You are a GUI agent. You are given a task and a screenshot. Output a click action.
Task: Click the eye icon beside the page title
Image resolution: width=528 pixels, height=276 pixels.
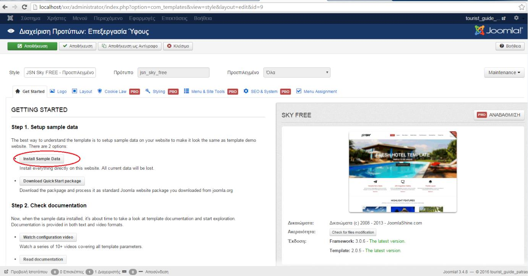pos(12,31)
